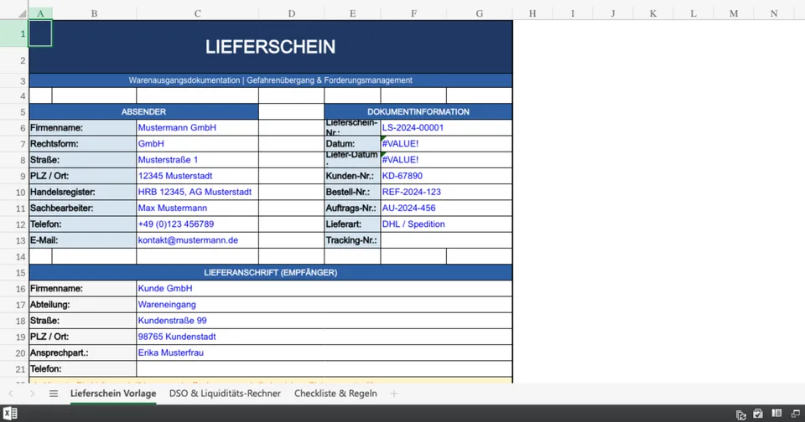Select column H header
Viewport: 805px width, 422px height.
point(532,14)
